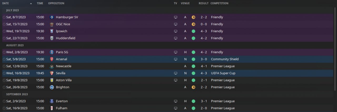Click the Sevilla club crest
The image size is (337, 112).
point(52,73)
